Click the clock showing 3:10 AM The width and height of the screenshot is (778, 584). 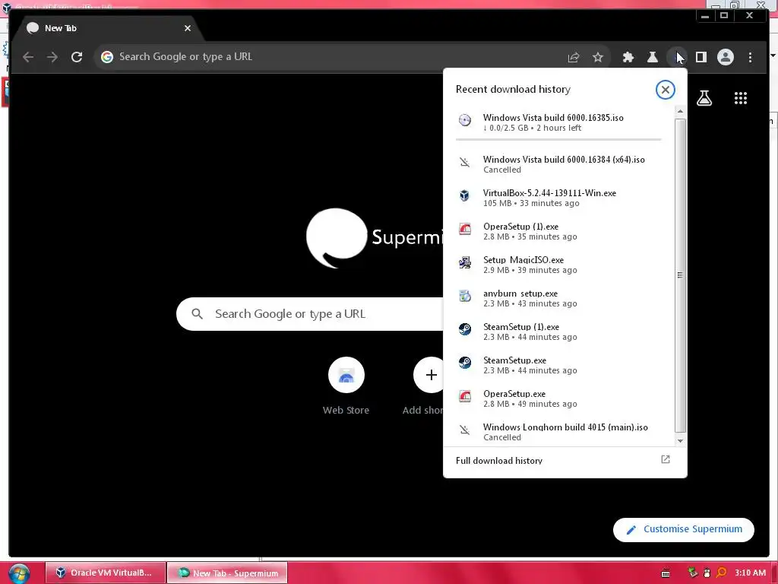pos(750,573)
